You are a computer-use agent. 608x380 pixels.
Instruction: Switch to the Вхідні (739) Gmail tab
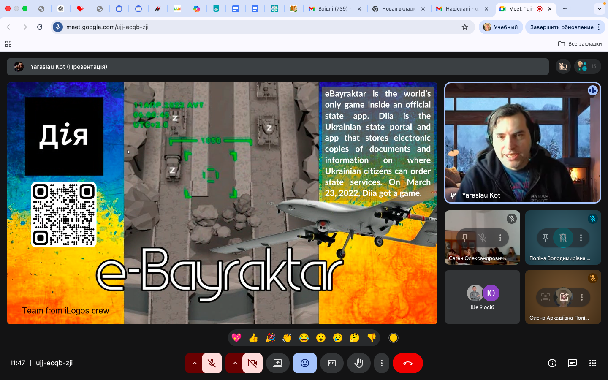333,8
